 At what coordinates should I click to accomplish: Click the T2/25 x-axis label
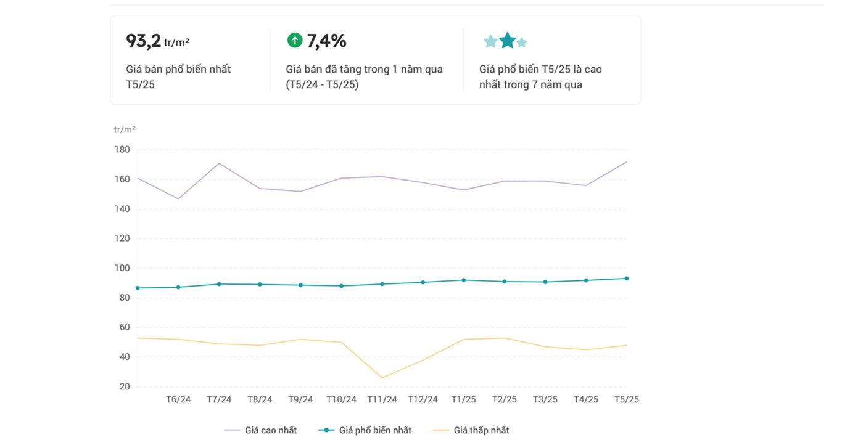505,399
